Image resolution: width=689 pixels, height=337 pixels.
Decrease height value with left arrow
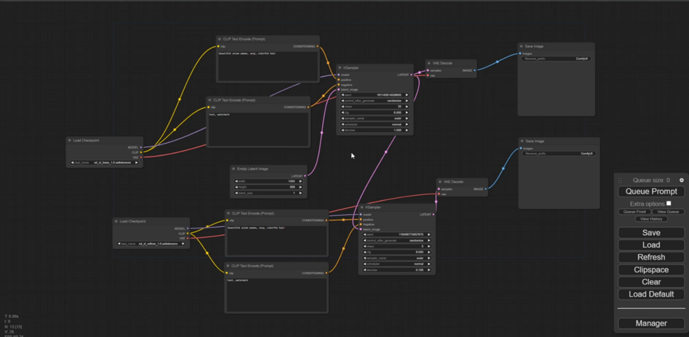pos(237,187)
